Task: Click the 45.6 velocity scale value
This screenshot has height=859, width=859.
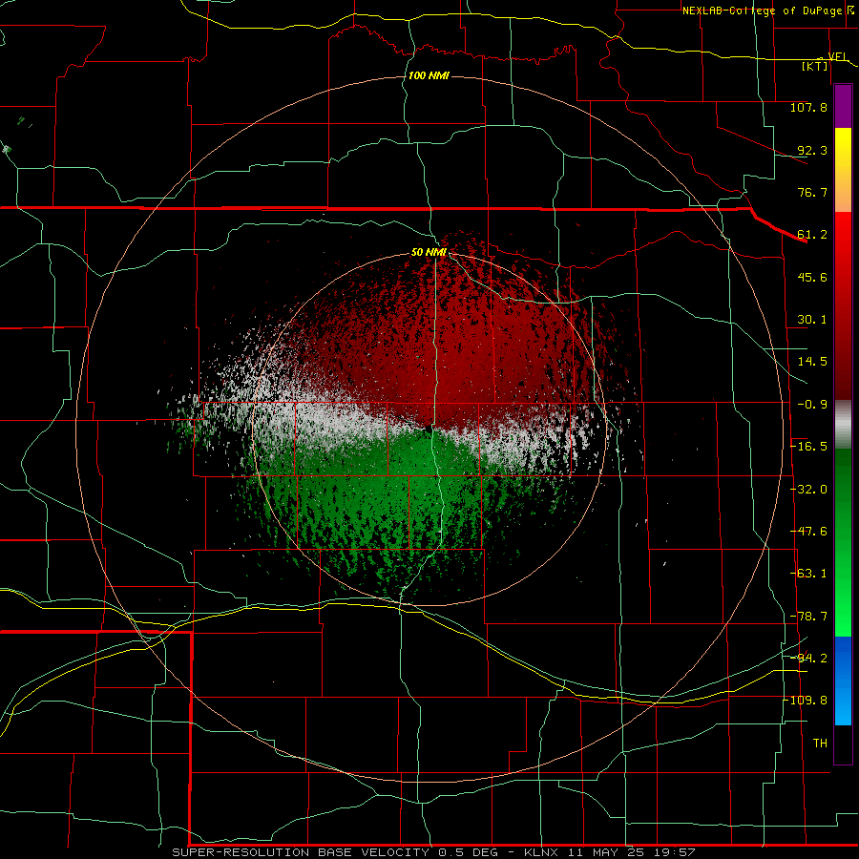Action: (x=812, y=277)
